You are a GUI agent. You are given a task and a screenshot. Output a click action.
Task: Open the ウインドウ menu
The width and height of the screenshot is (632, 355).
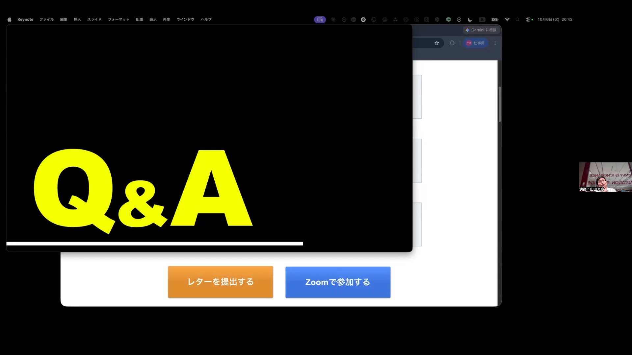(185, 19)
